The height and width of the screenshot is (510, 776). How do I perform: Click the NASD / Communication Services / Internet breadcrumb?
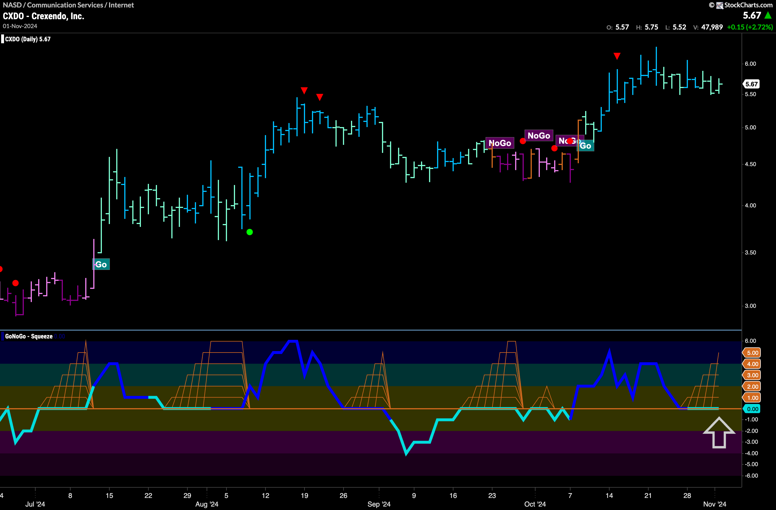[68, 5]
